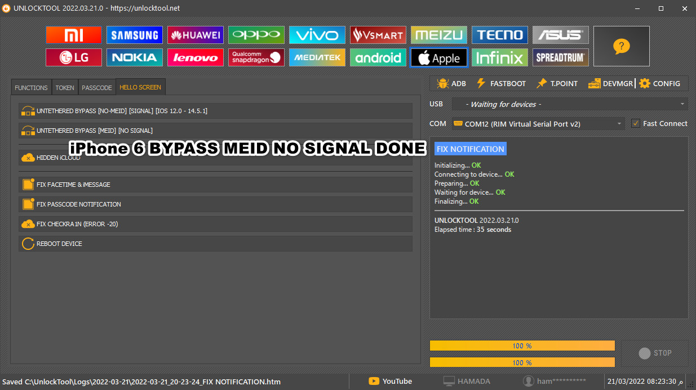
Task: Select the Qualcomm Snapdragon logo
Action: coord(256,57)
